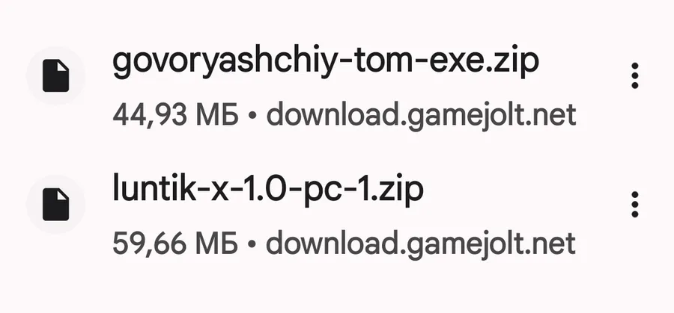Open the luntik-x-1.0-pc-1.zip download
The width and height of the screenshot is (674, 313).
(268, 189)
